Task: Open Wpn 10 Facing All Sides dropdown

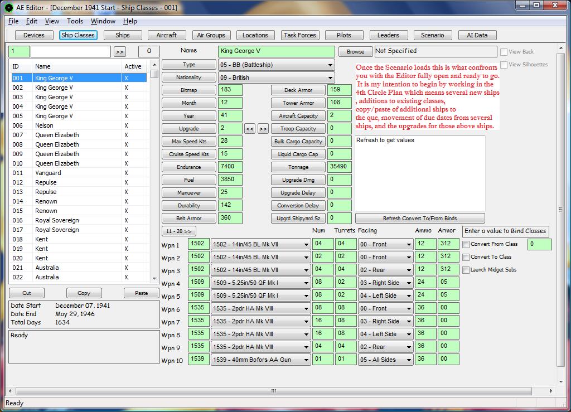Action: [x=385, y=360]
